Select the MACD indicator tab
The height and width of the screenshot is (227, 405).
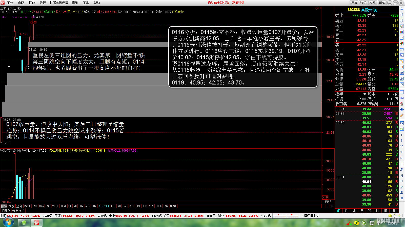click(27, 206)
